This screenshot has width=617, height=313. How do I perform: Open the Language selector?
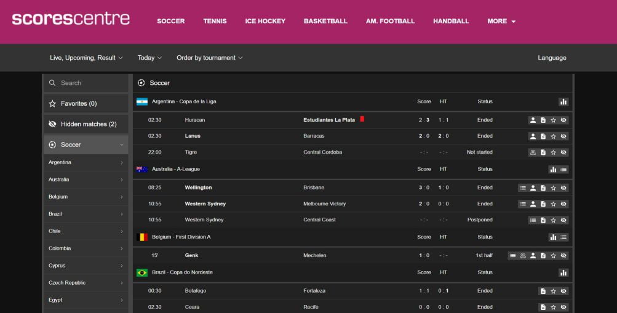[x=552, y=58]
